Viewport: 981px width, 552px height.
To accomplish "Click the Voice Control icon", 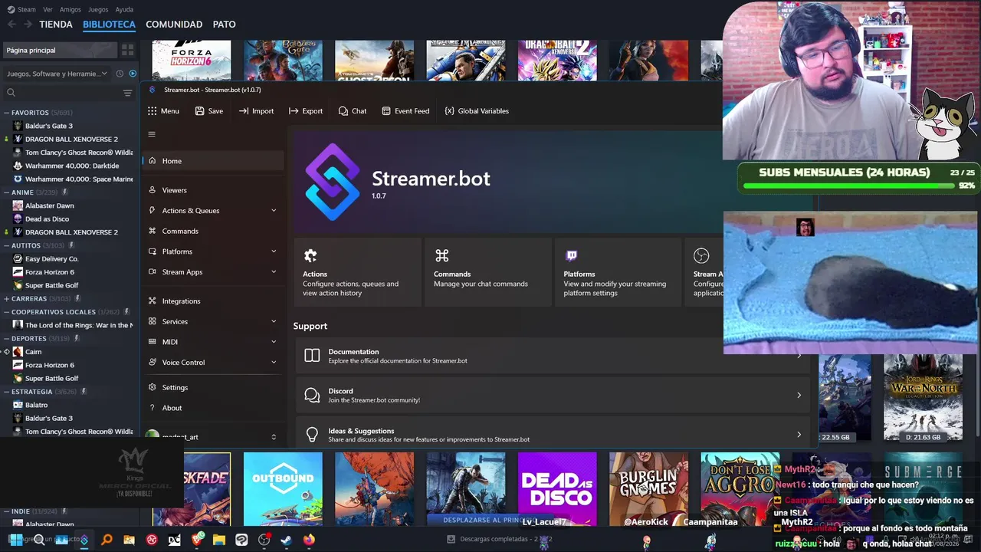I will 153,363.
